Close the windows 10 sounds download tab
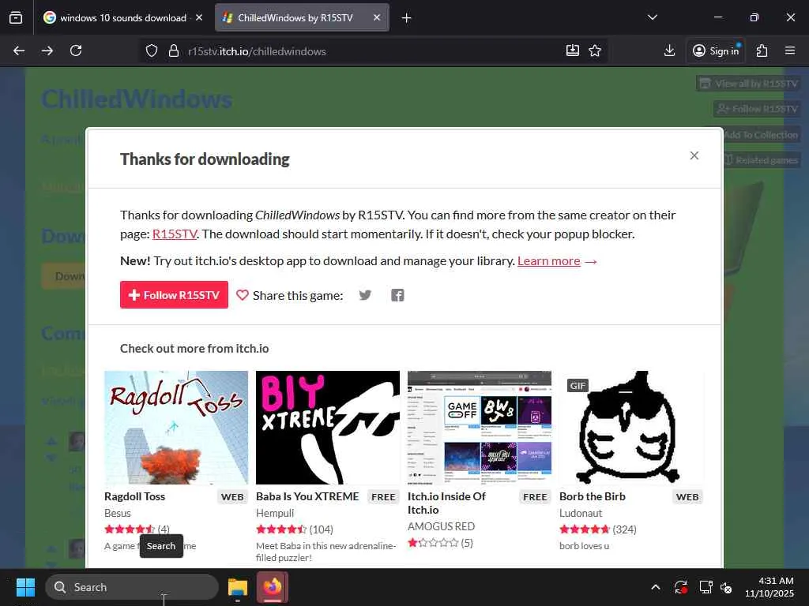 click(199, 17)
